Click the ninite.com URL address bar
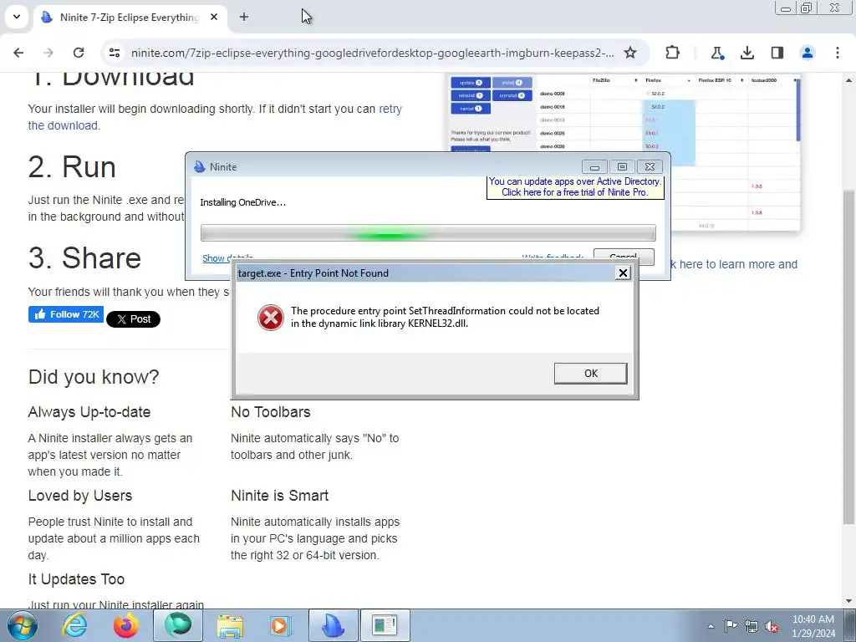Screen dimensions: 856x642 pos(372,53)
